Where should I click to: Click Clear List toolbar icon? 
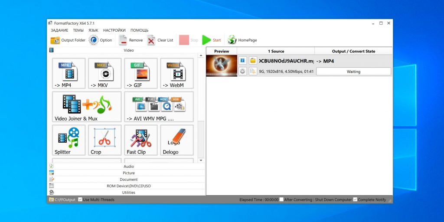click(x=151, y=40)
